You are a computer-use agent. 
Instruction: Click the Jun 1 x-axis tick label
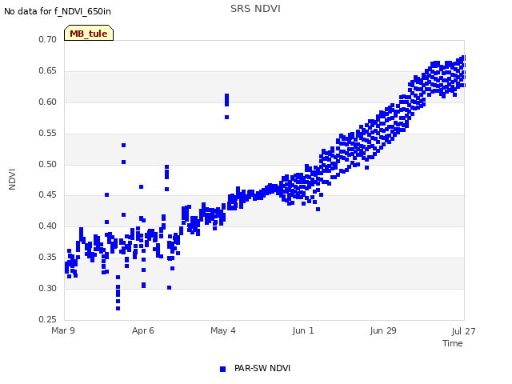point(303,330)
